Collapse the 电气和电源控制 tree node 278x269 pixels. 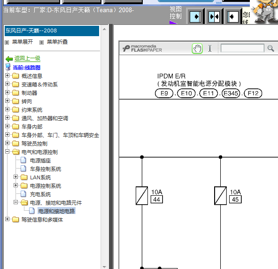(x=7, y=151)
